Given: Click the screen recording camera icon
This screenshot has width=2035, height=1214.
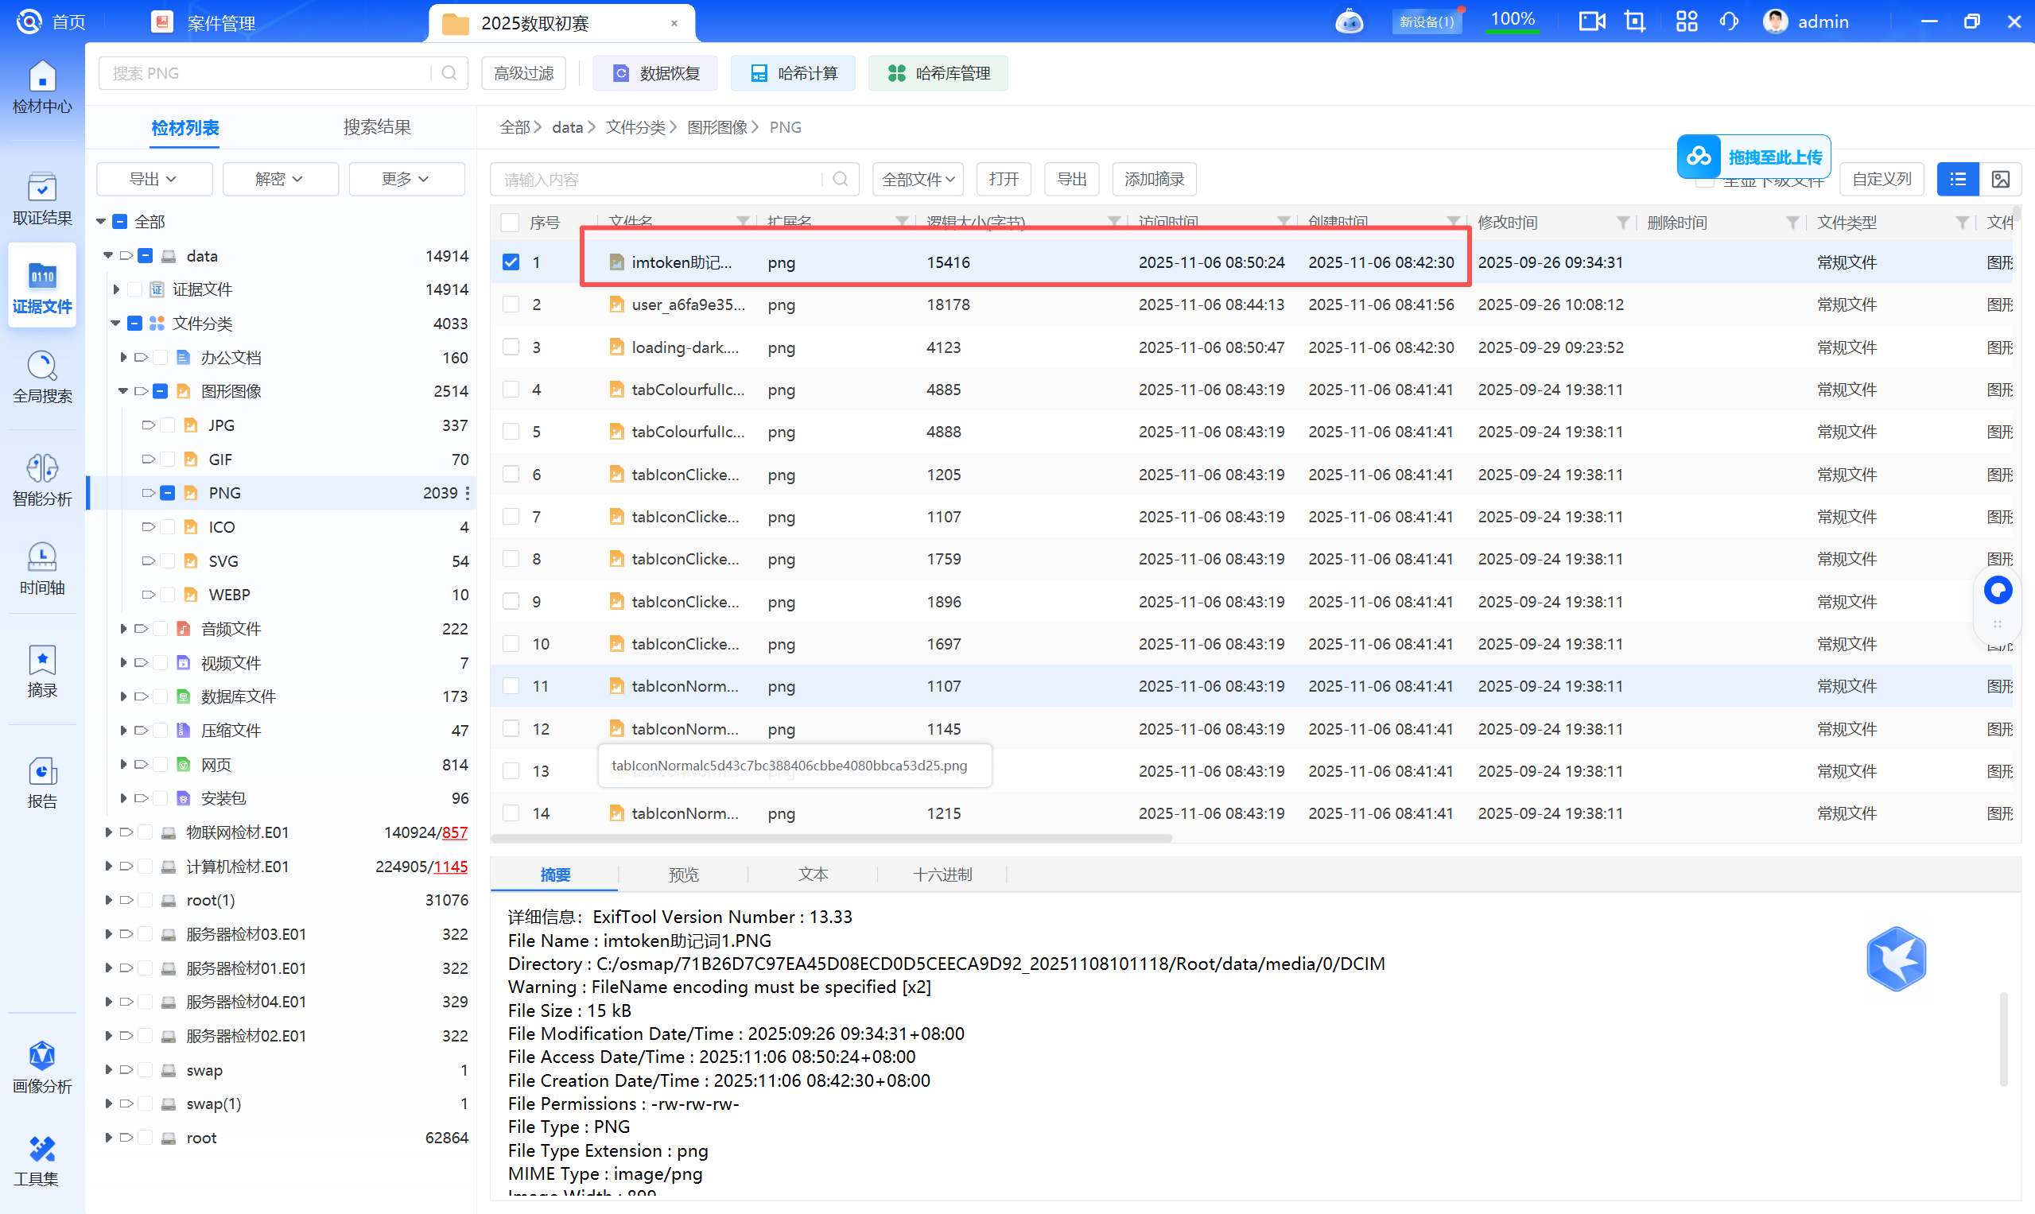Looking at the screenshot, I should point(1590,22).
